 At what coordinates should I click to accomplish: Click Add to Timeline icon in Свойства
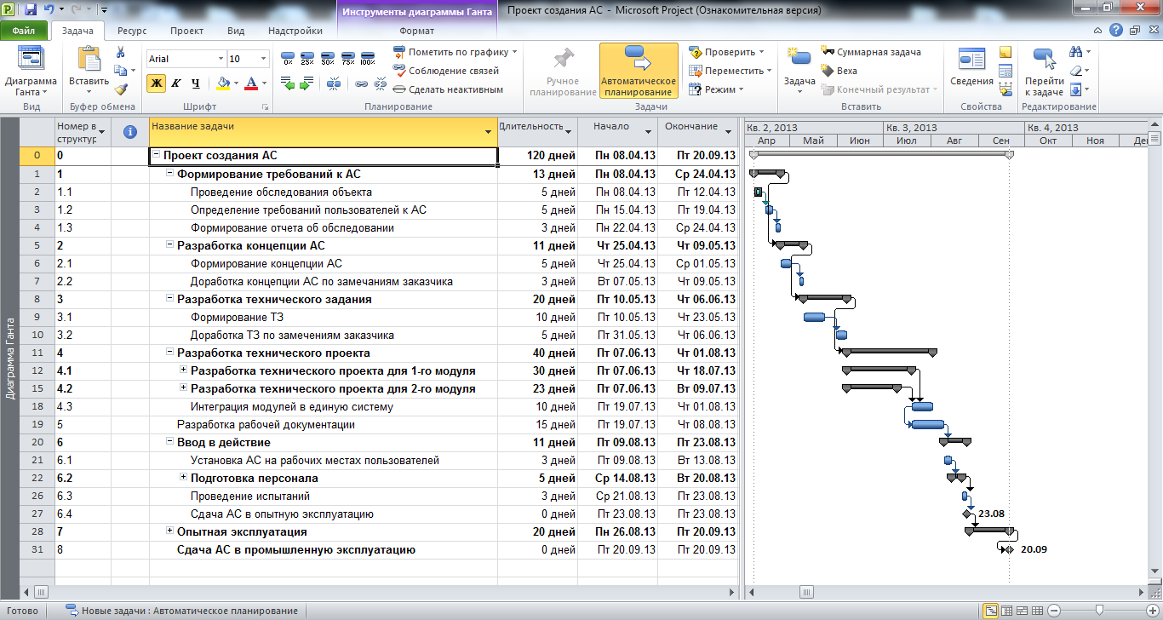1005,89
